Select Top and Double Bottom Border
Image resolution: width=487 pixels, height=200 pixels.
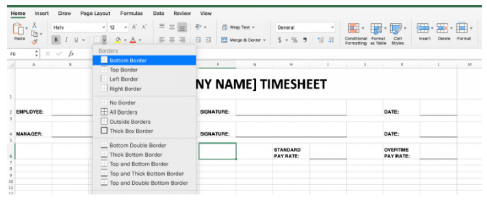coord(144,183)
